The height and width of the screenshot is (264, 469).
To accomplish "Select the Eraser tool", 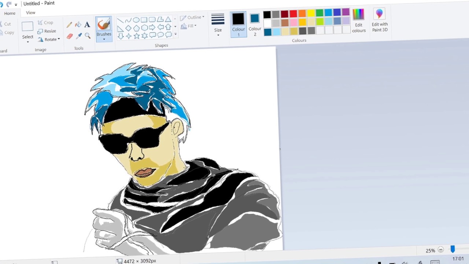I will tap(70, 36).
